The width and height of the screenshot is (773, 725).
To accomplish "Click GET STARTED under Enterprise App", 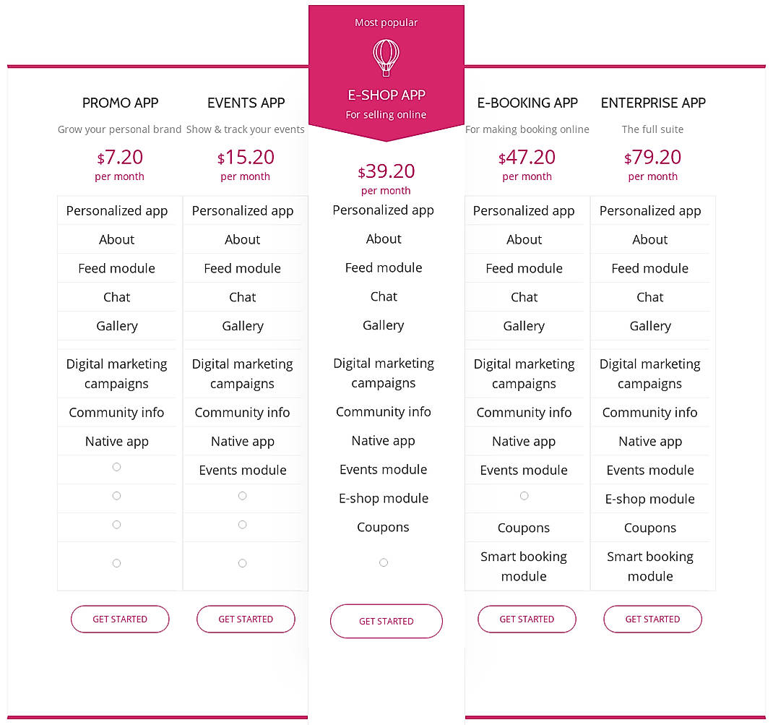I will coord(652,619).
